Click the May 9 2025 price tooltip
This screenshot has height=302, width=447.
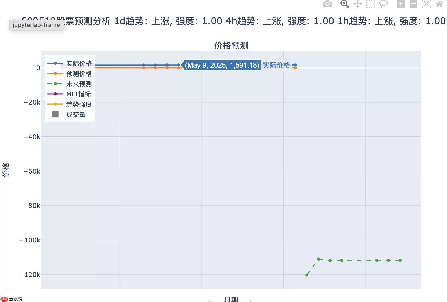coord(222,65)
